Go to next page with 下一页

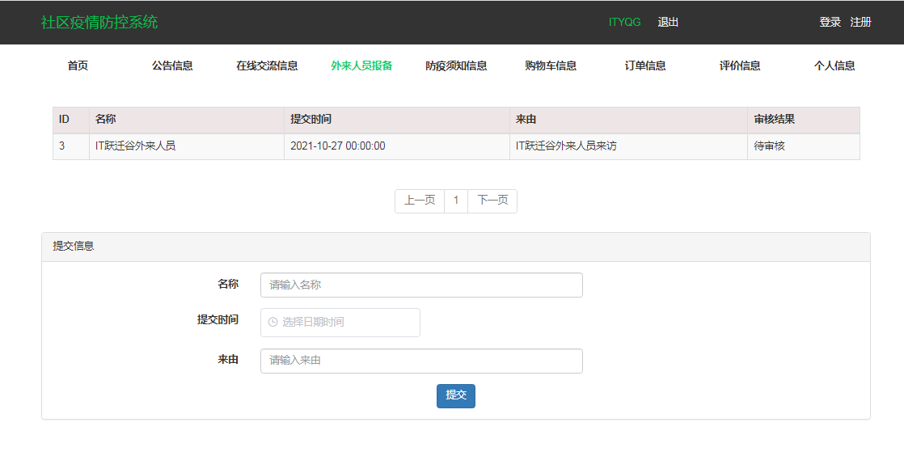492,201
